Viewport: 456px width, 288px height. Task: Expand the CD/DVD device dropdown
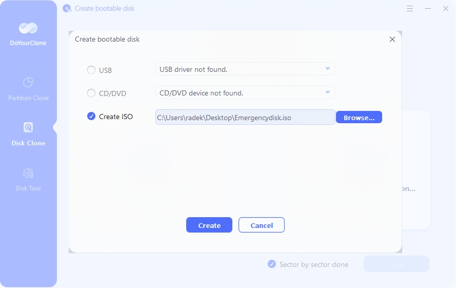coord(328,93)
